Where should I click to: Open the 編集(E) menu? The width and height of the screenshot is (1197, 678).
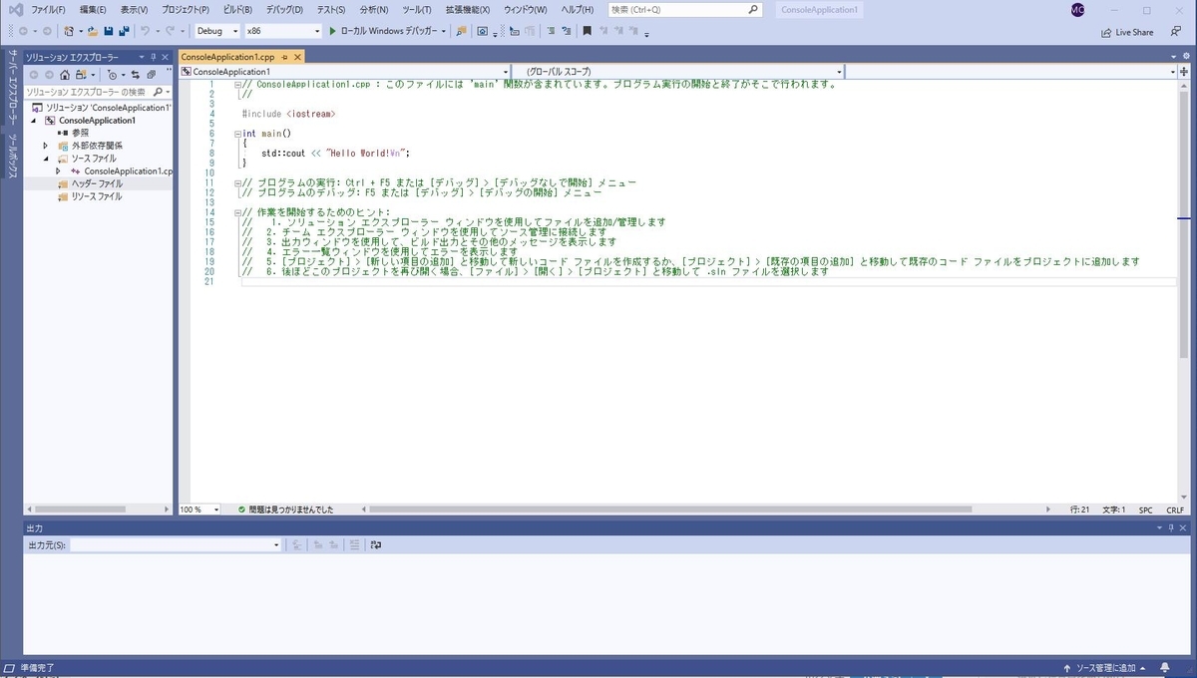pos(93,10)
